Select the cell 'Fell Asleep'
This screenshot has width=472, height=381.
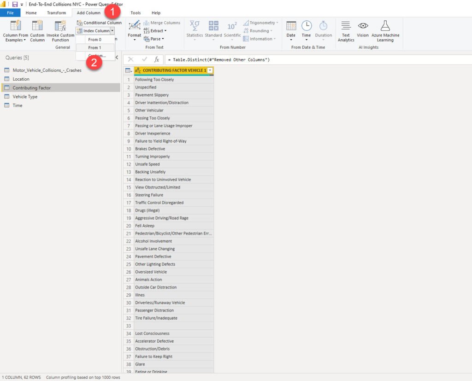click(174, 226)
